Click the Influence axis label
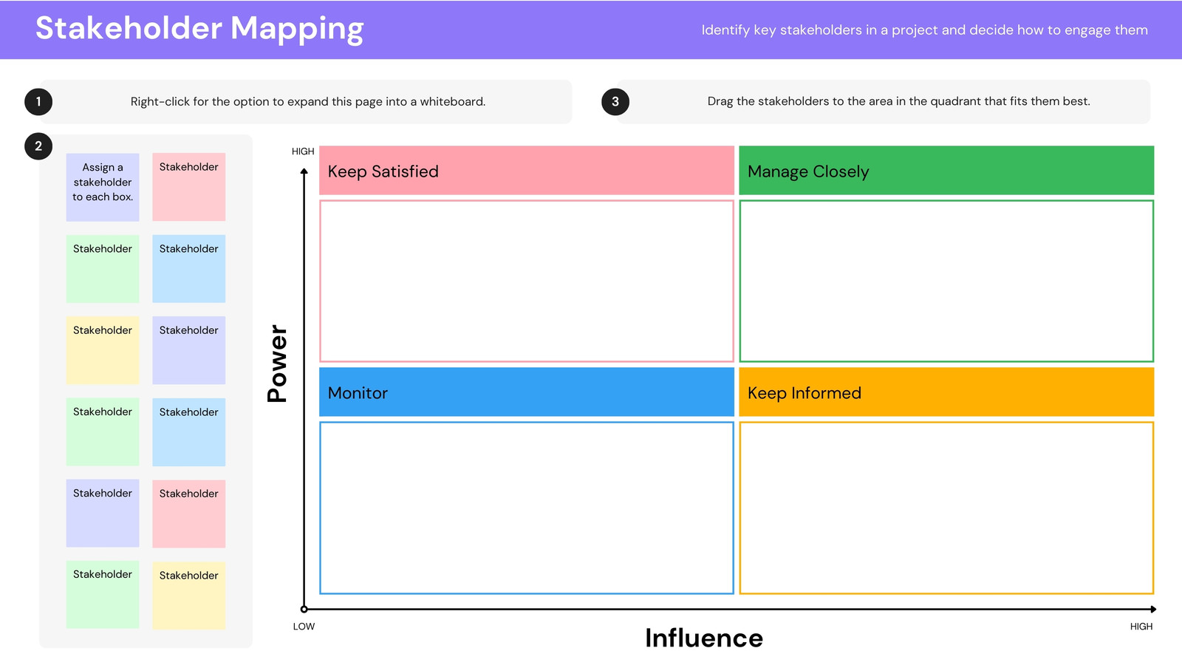This screenshot has height=665, width=1182. (704, 638)
